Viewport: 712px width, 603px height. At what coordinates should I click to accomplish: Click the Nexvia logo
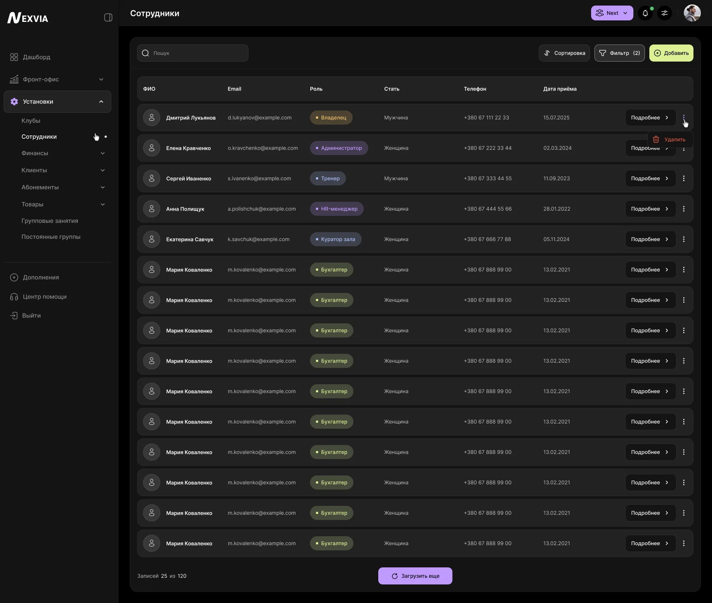pyautogui.click(x=28, y=18)
